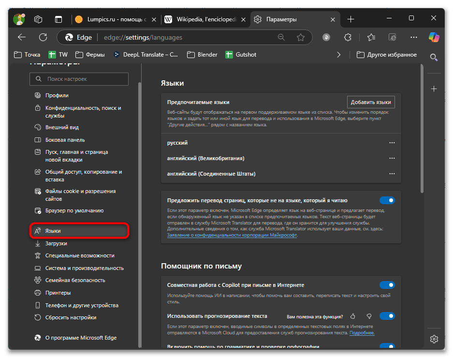
Task: Open Общий доступ, копирование и вставка
Action: [84, 176]
